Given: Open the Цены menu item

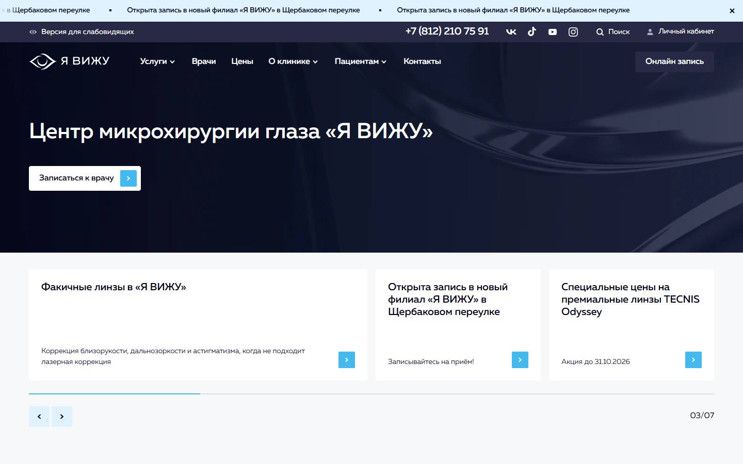Looking at the screenshot, I should (242, 61).
